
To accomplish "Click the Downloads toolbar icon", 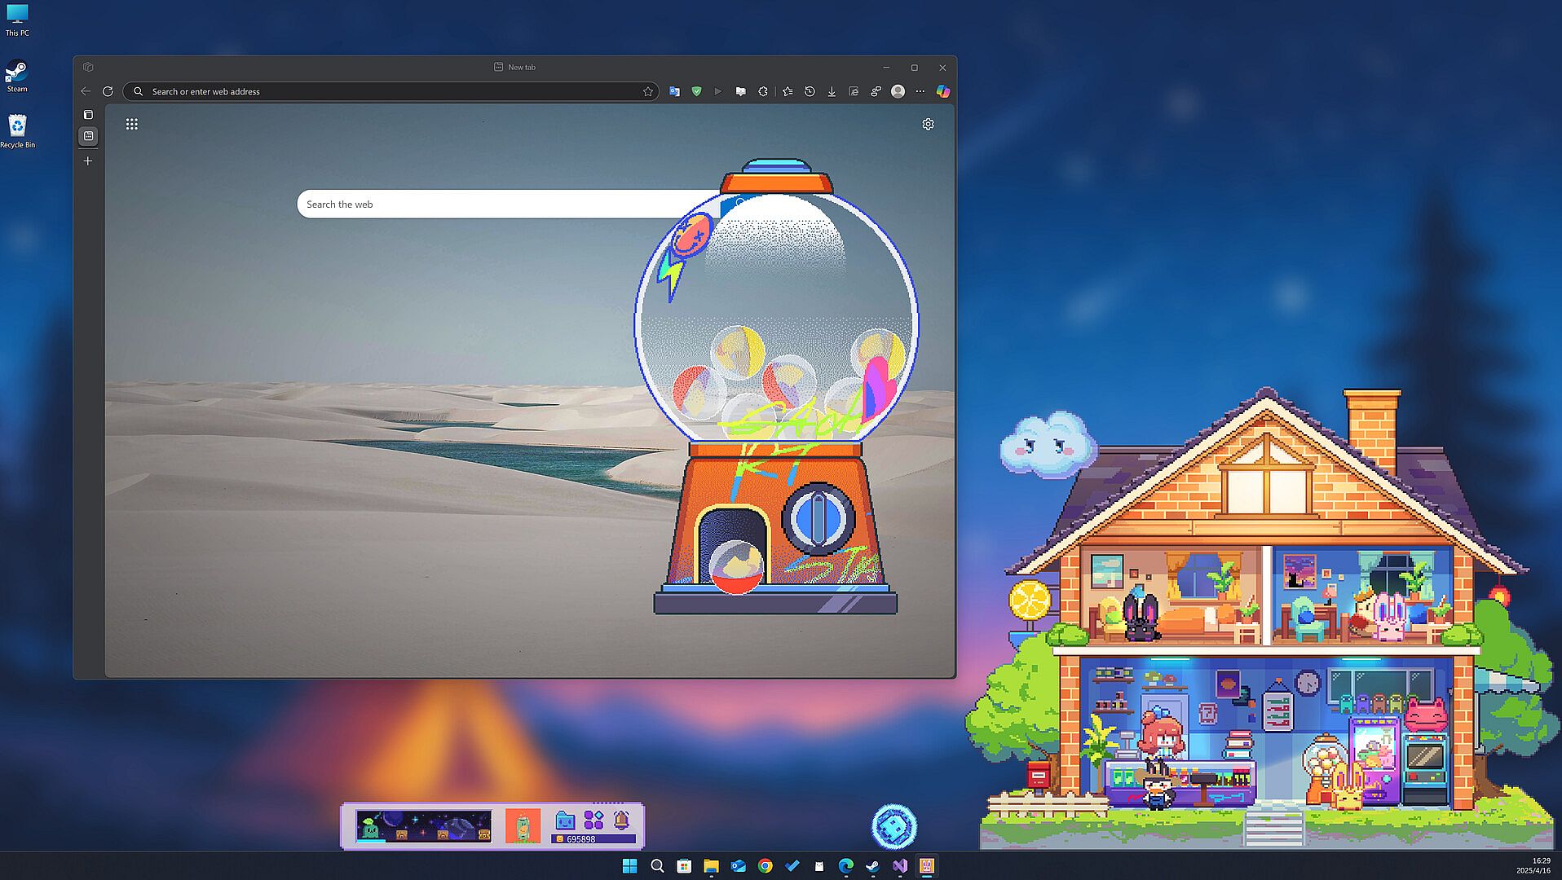I will coord(832,91).
